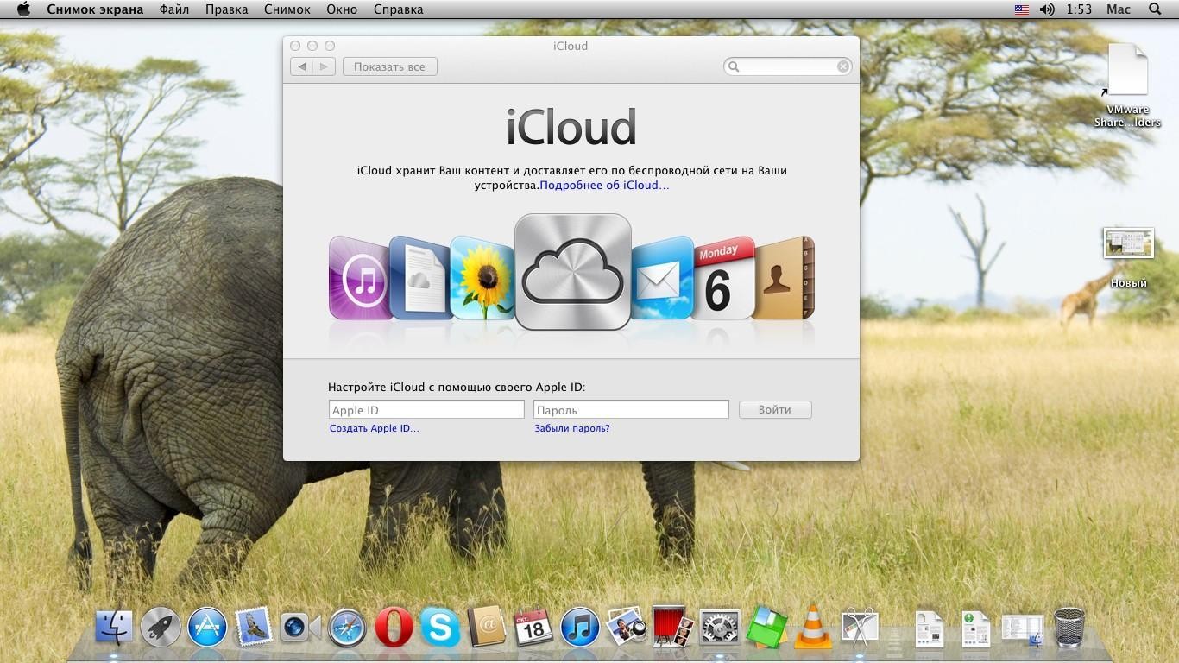The image size is (1179, 663).
Task: Clear the search field with X button
Action: pos(843,66)
